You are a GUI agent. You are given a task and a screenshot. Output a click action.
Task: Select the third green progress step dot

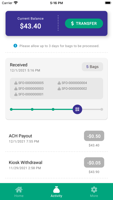pyautogui.click(x=53, y=109)
